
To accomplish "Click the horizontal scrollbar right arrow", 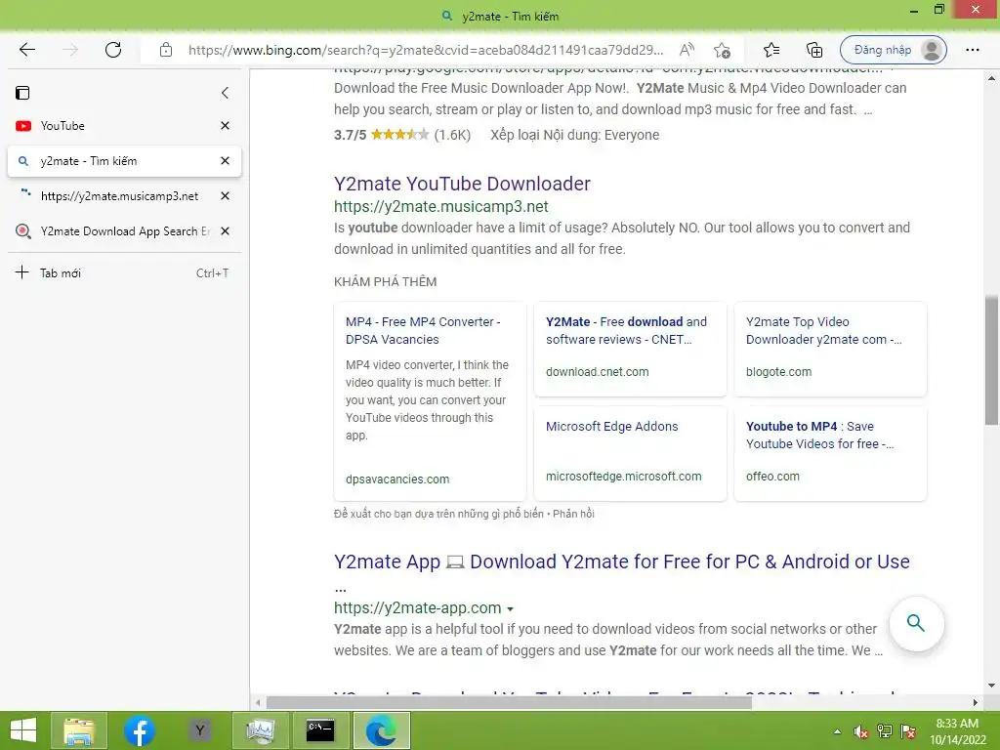I will (976, 703).
